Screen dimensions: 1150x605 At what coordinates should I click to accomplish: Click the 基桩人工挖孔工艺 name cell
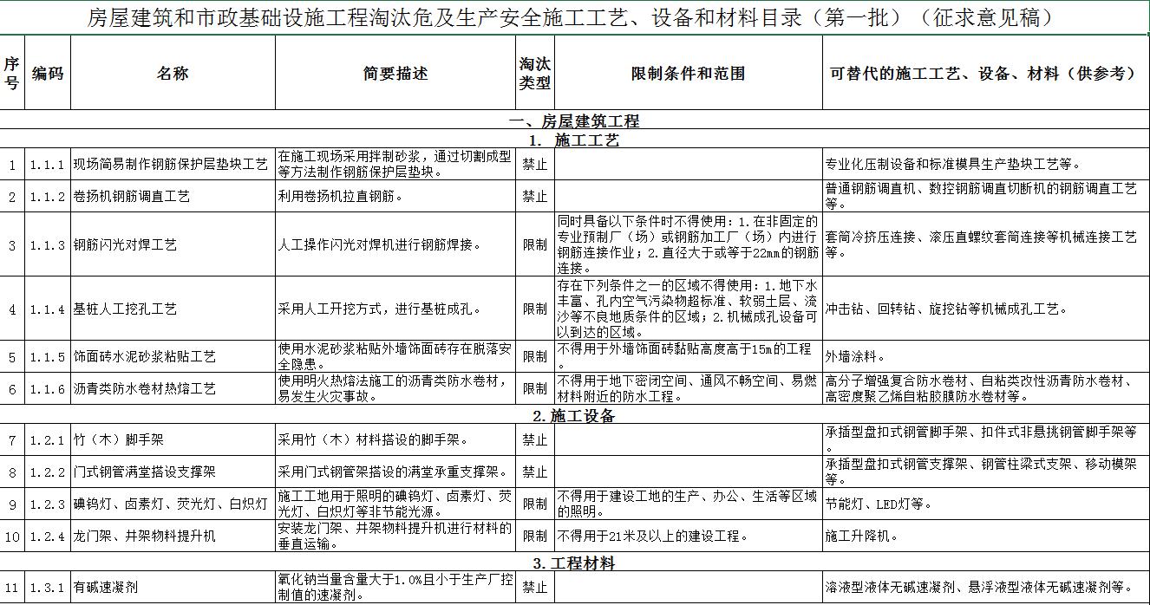pos(173,309)
